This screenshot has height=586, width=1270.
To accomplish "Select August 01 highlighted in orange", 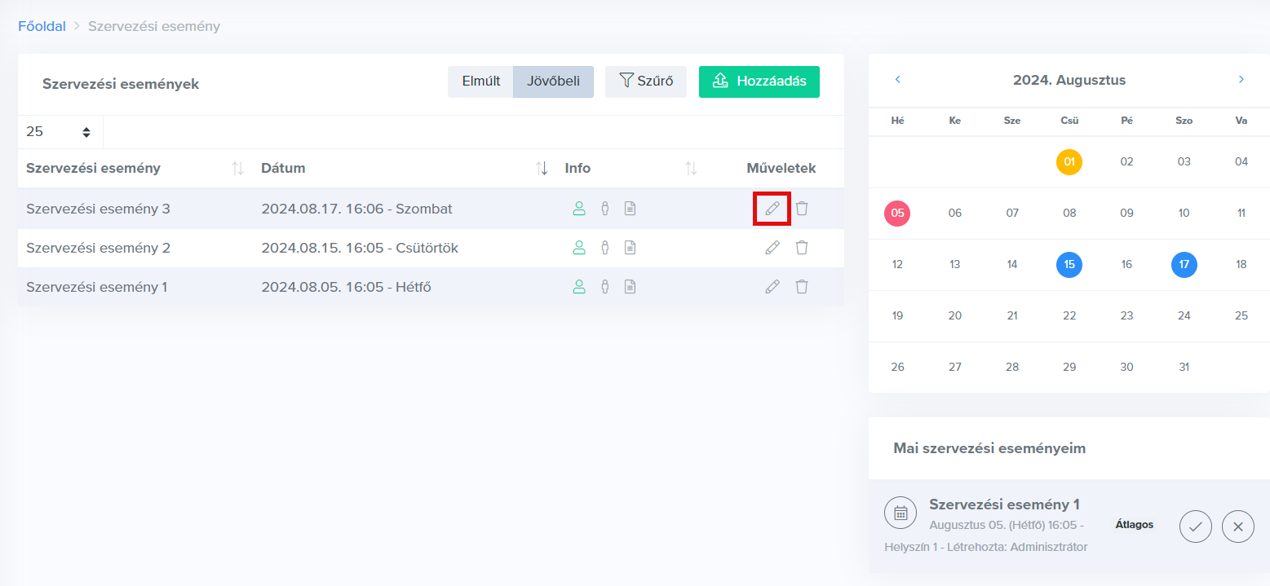I will click(x=1069, y=162).
